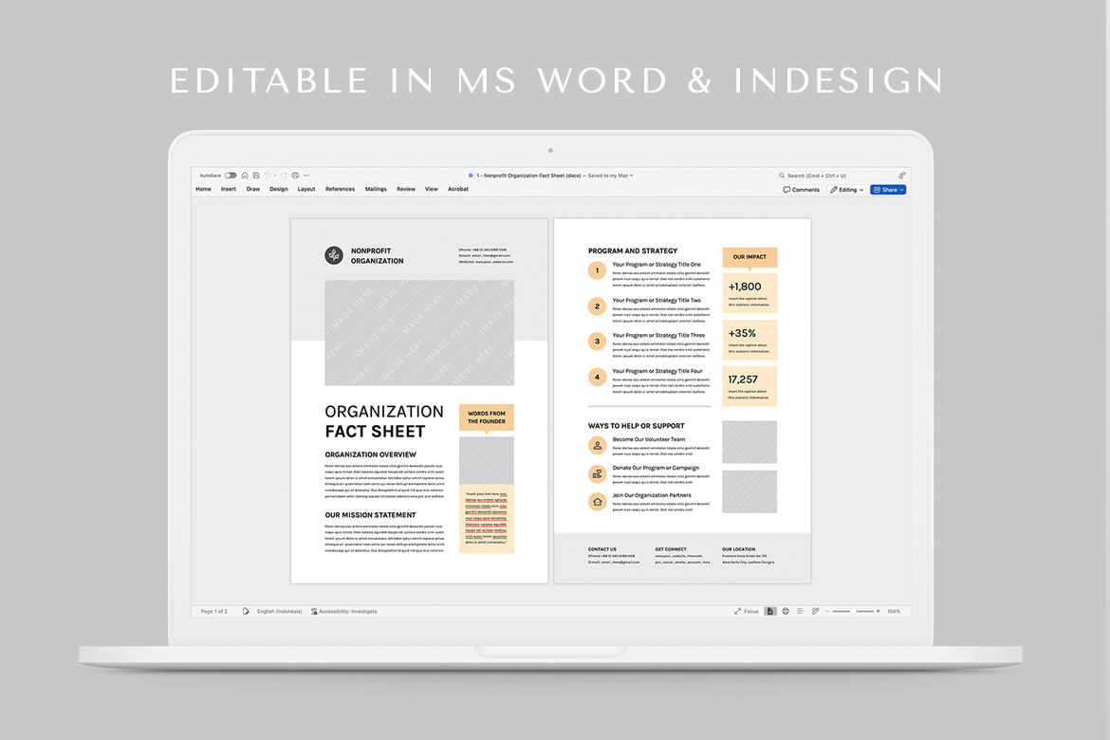Image resolution: width=1110 pixels, height=740 pixels.
Task: Switch to Print Layout view
Action: 771,611
